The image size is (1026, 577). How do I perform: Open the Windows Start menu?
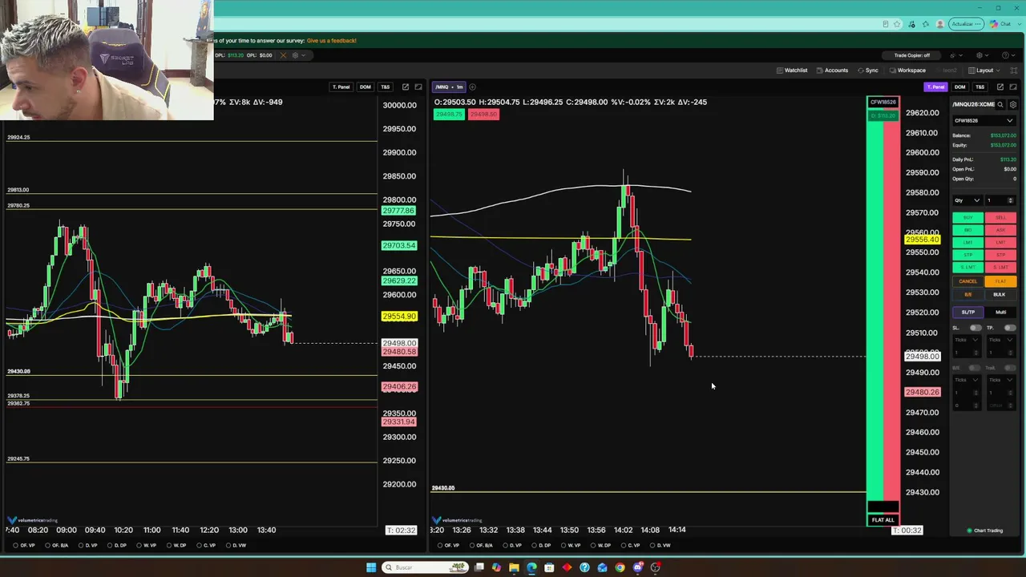click(x=371, y=567)
